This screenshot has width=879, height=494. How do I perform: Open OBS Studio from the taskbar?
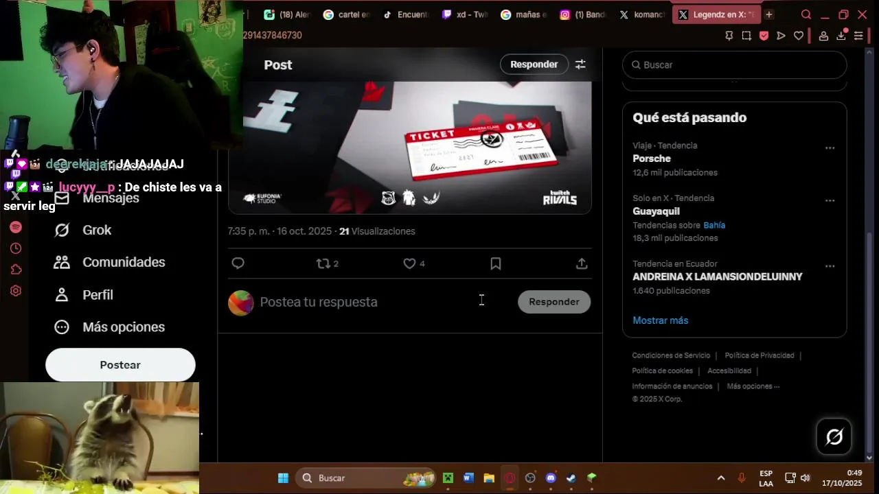(530, 478)
